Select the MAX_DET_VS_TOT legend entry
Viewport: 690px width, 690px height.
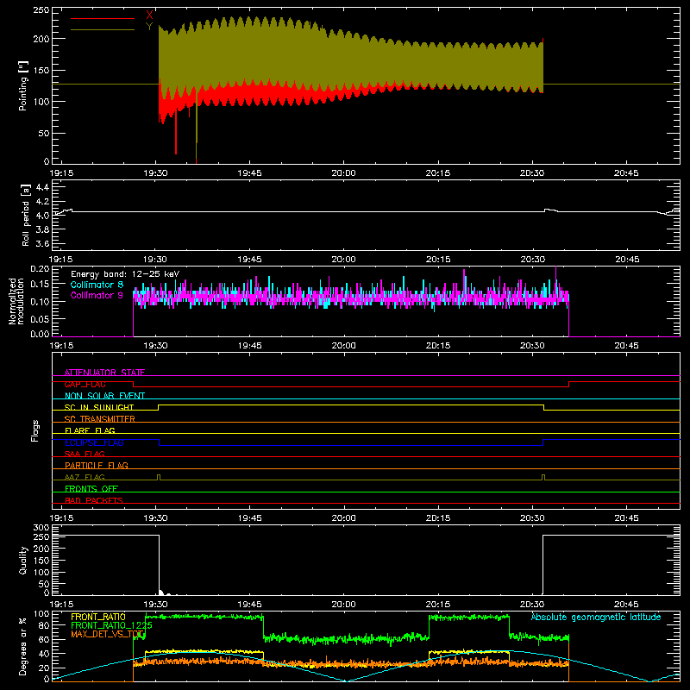(107, 634)
